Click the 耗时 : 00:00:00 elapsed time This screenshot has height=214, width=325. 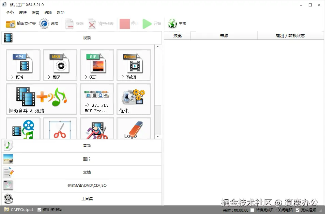tap(236, 210)
